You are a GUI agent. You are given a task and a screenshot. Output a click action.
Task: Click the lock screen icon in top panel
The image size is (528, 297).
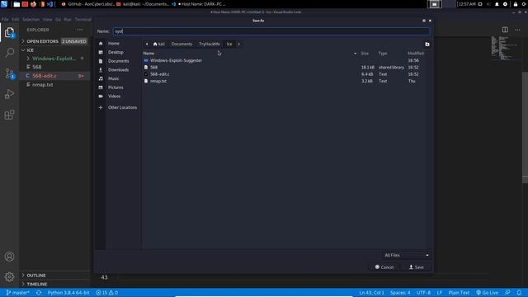(516, 4)
